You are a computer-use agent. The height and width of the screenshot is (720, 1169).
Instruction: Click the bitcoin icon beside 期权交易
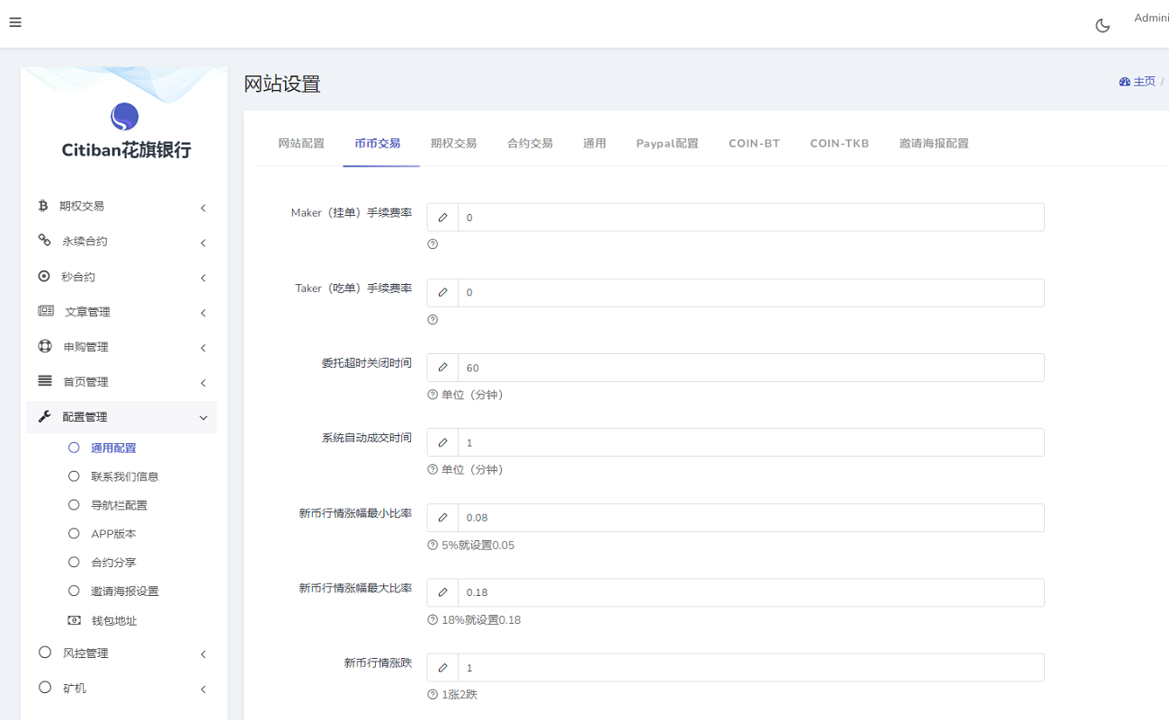pos(43,206)
